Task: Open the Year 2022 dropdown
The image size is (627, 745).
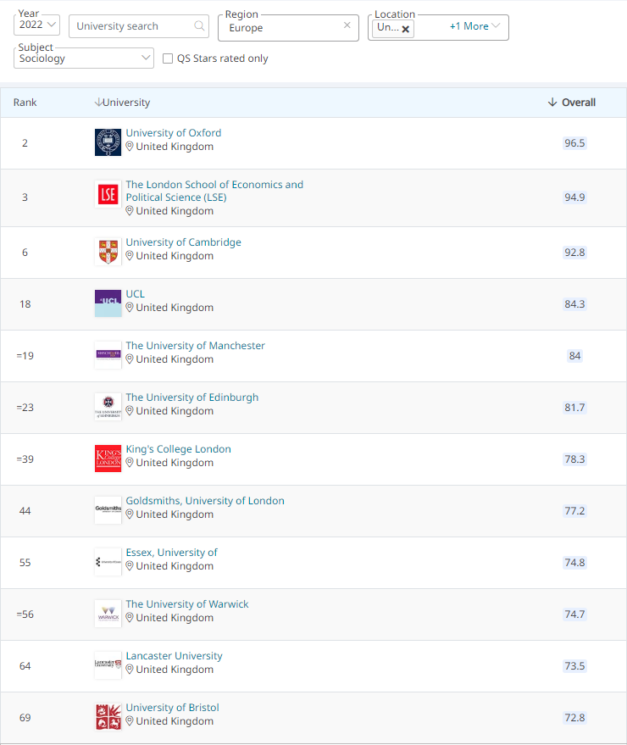Action: click(x=38, y=25)
